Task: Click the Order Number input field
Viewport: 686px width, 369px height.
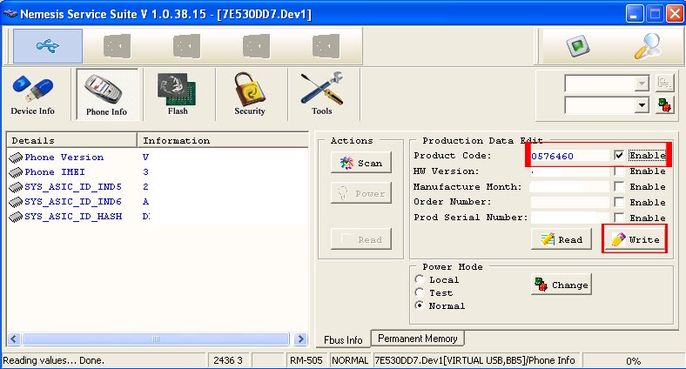Action: tap(569, 202)
